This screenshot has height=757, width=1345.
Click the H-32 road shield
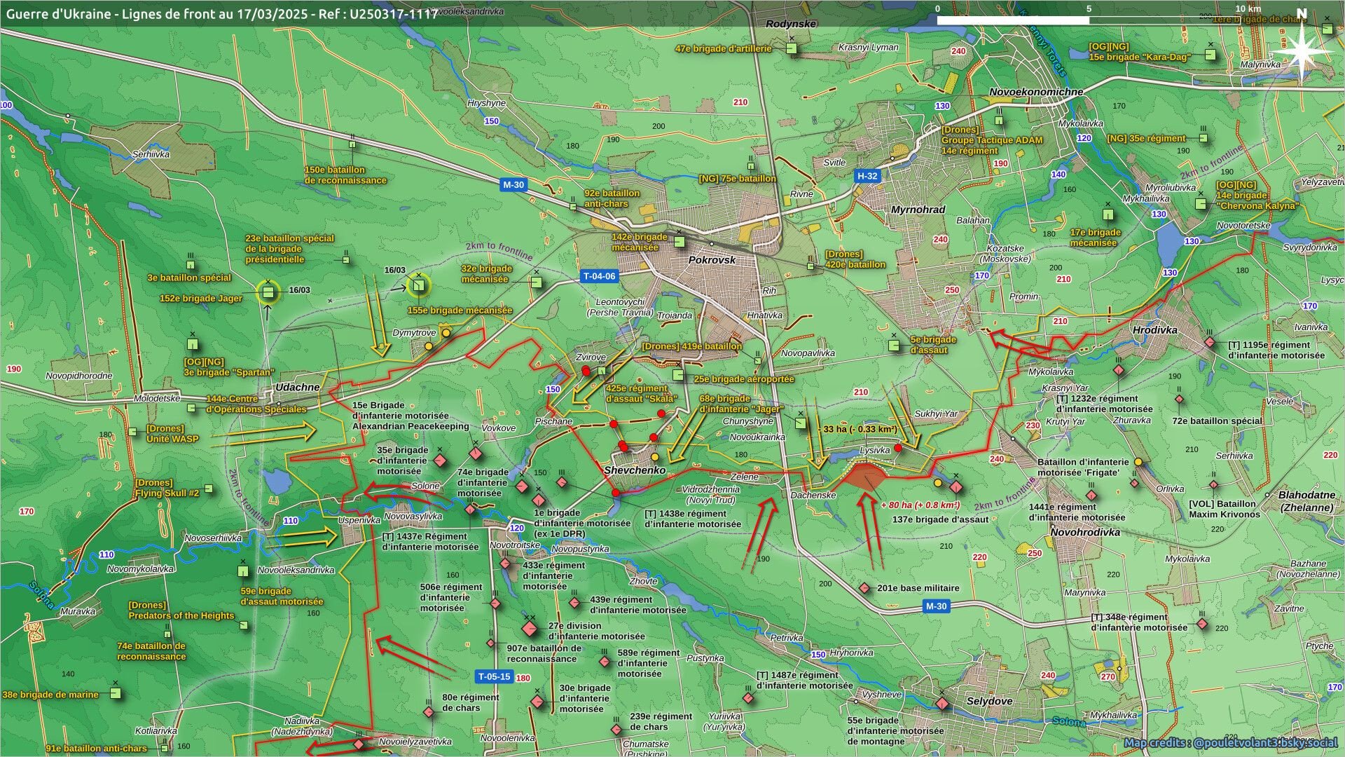867,176
